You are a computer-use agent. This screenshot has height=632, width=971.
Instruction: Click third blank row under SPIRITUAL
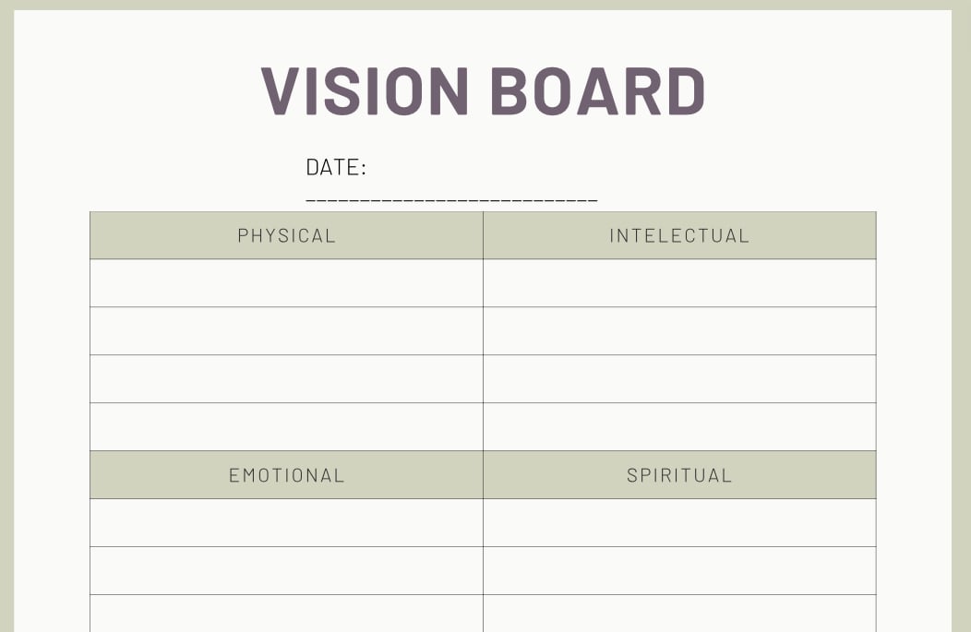(679, 614)
